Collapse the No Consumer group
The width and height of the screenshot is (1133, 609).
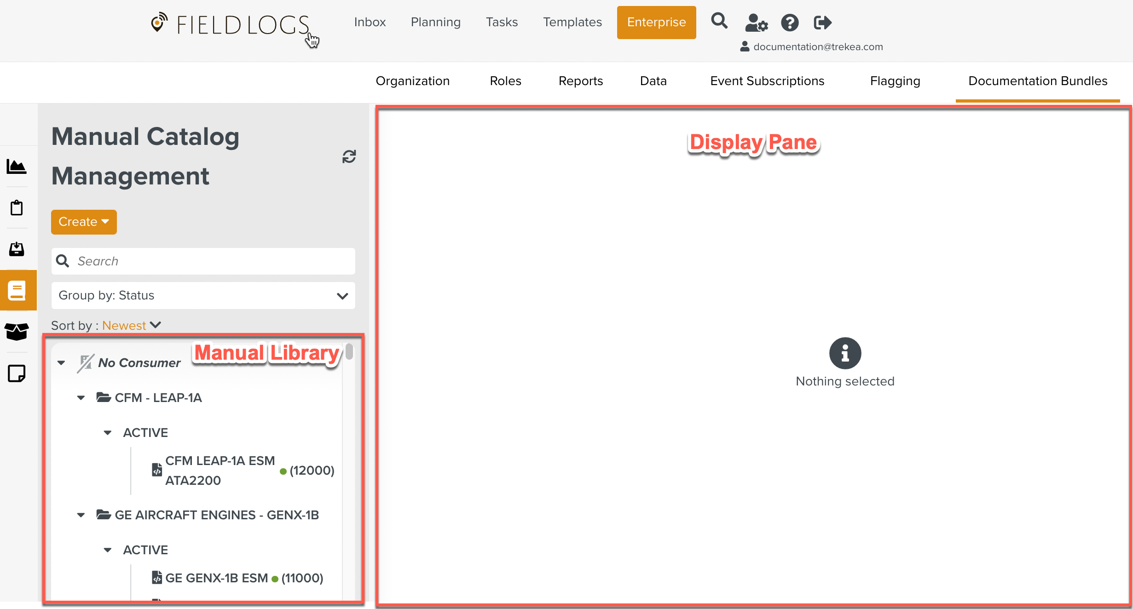pyautogui.click(x=61, y=363)
